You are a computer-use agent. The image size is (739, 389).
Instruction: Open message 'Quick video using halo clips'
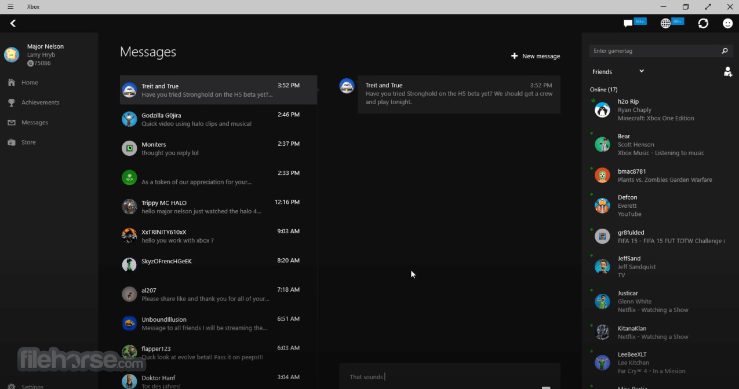(x=219, y=119)
